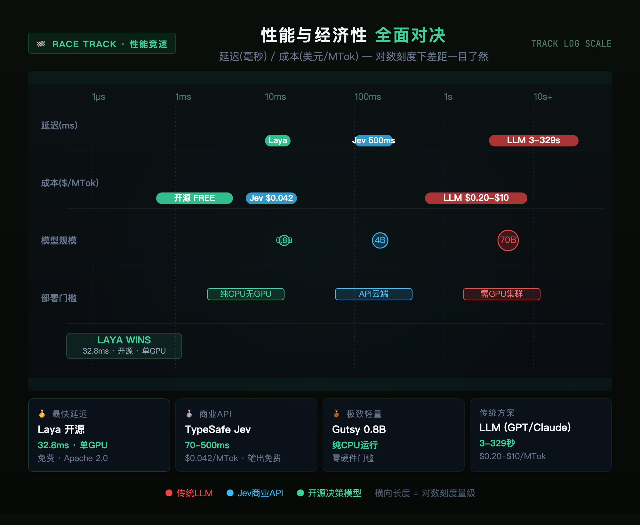Click the 1s axis tick label
The image size is (640, 525).
click(448, 97)
